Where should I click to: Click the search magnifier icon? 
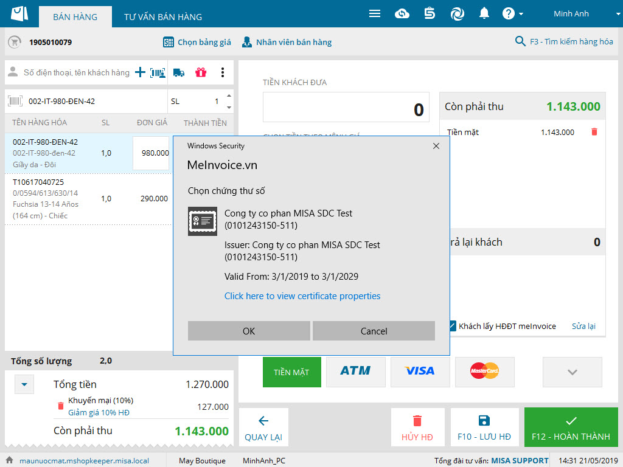(x=520, y=41)
